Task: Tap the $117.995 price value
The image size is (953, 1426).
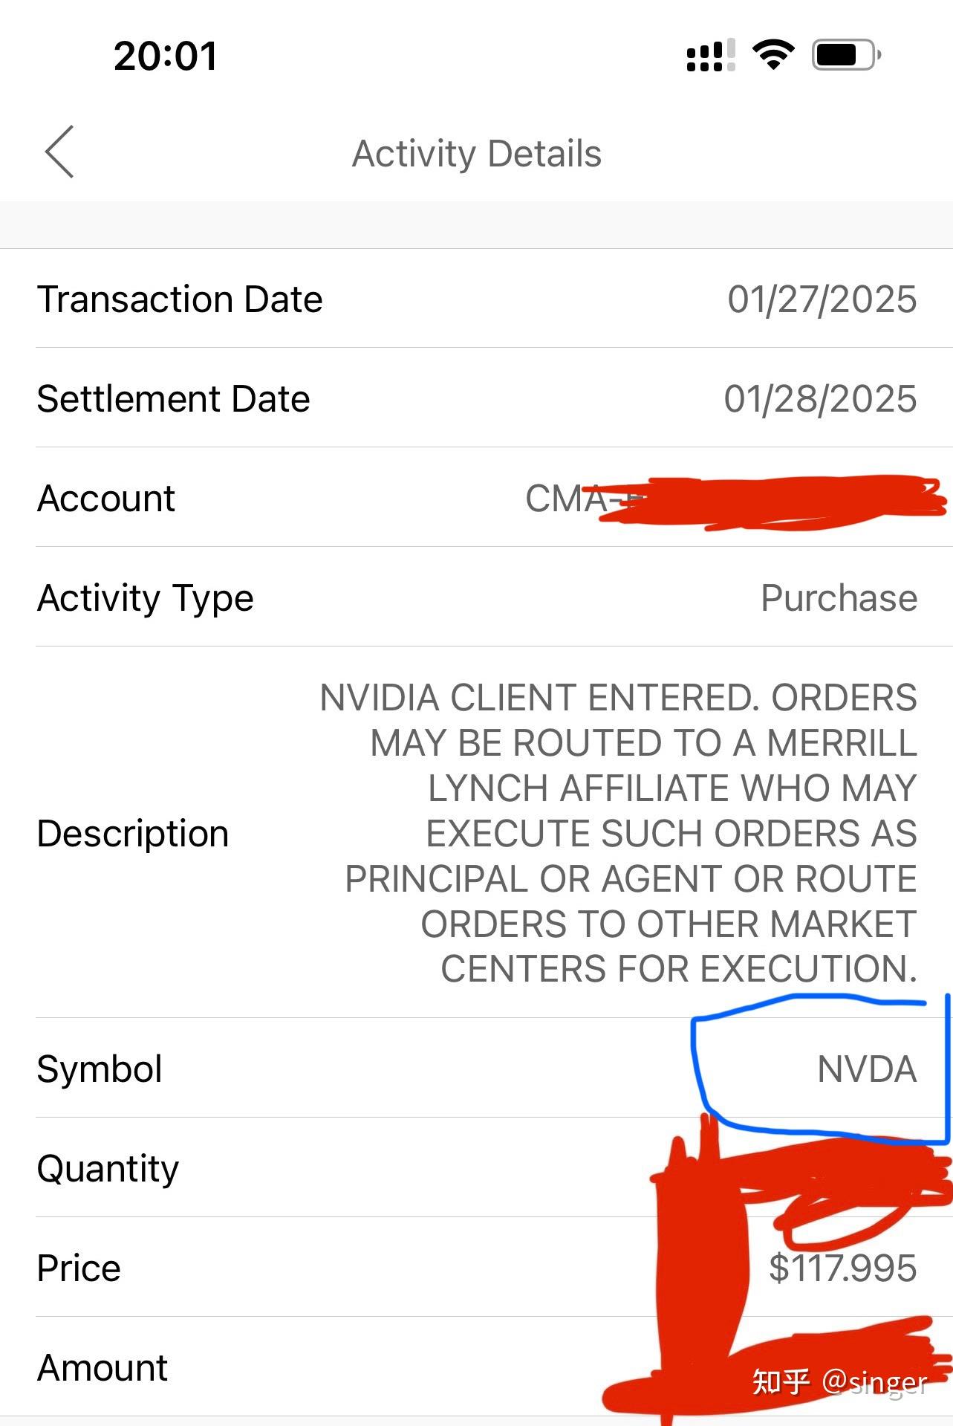Action: (x=842, y=1268)
